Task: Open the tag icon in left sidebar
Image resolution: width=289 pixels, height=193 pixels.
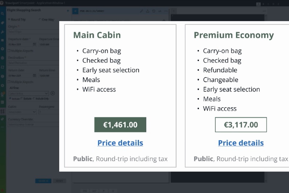Action: (x=3, y=23)
